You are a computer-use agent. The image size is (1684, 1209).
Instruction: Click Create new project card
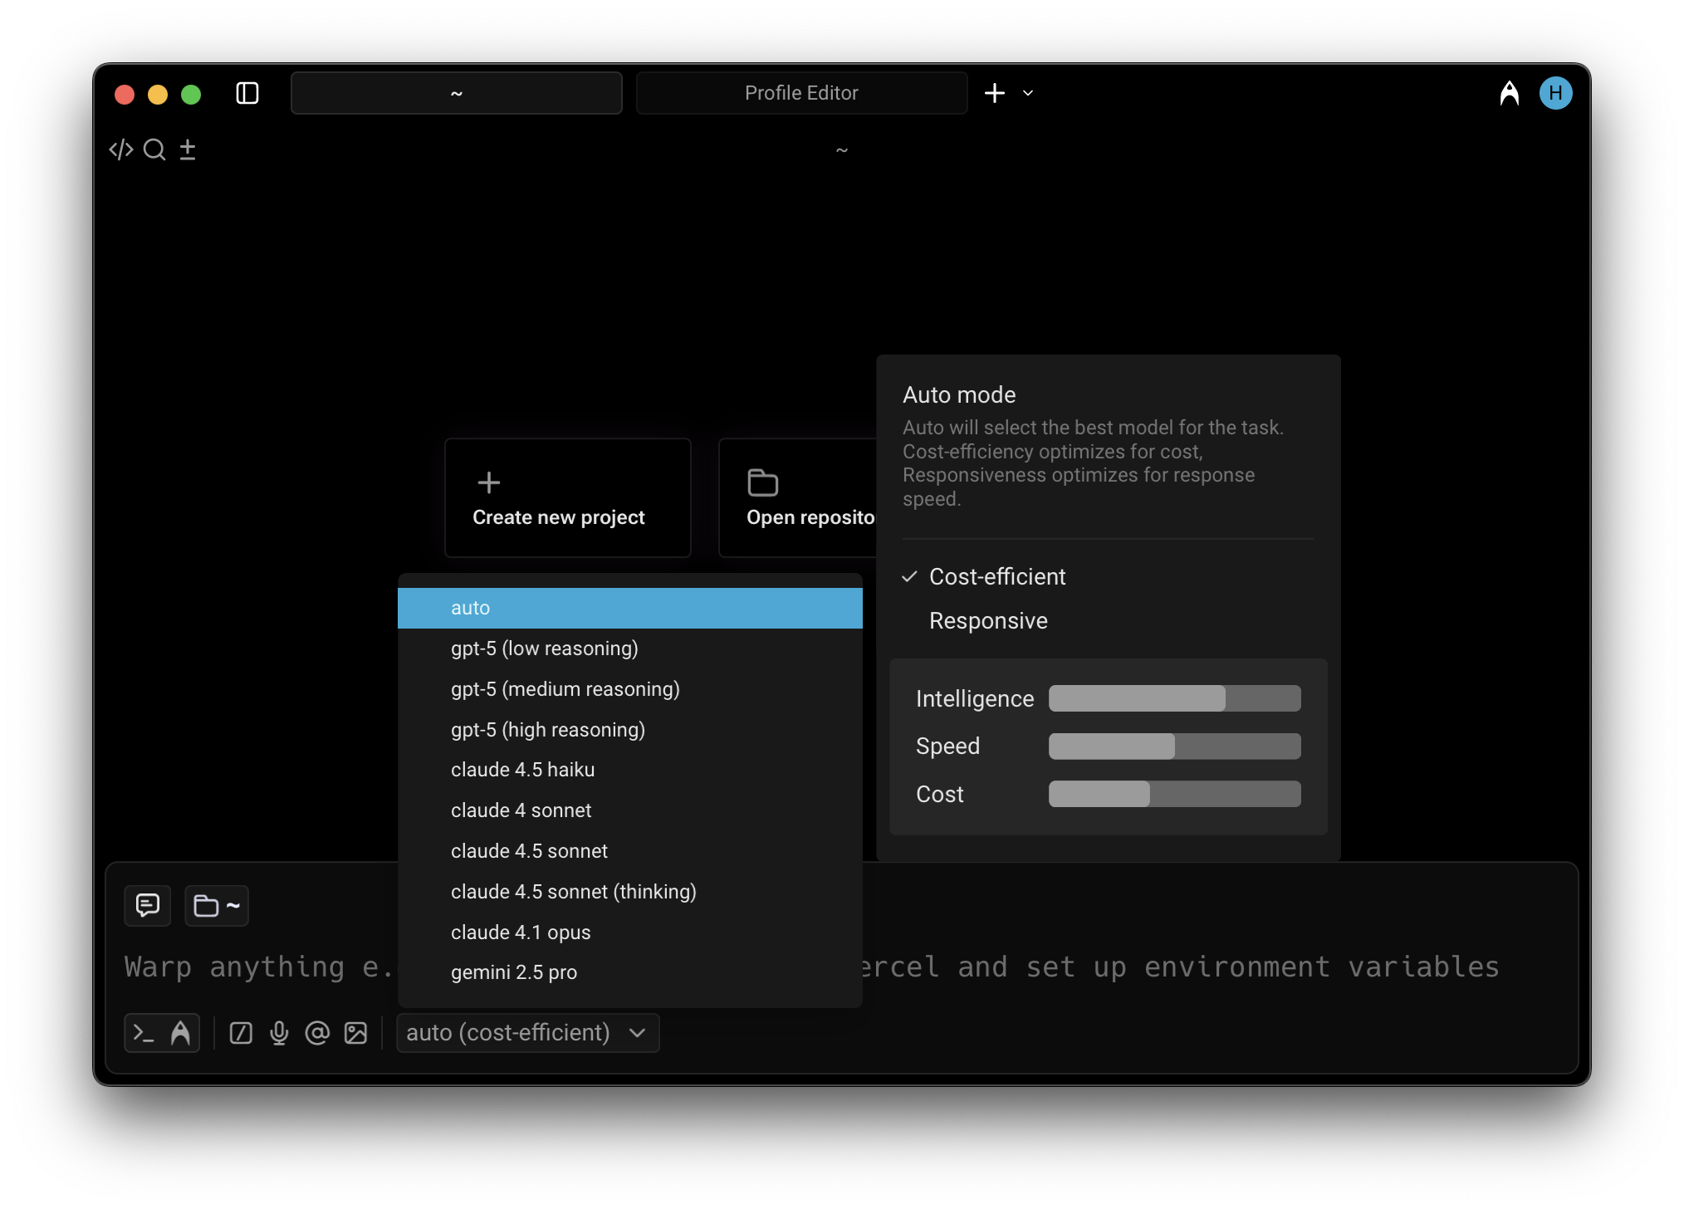pyautogui.click(x=568, y=498)
